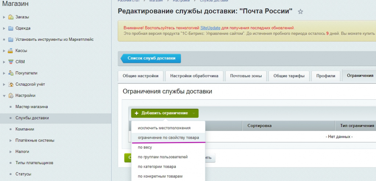Click Список служб доставки button
This screenshot has width=376, height=181.
(151, 58)
